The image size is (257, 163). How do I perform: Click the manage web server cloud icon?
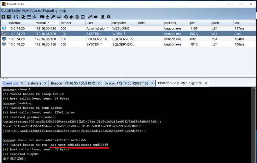(x=96, y=17)
